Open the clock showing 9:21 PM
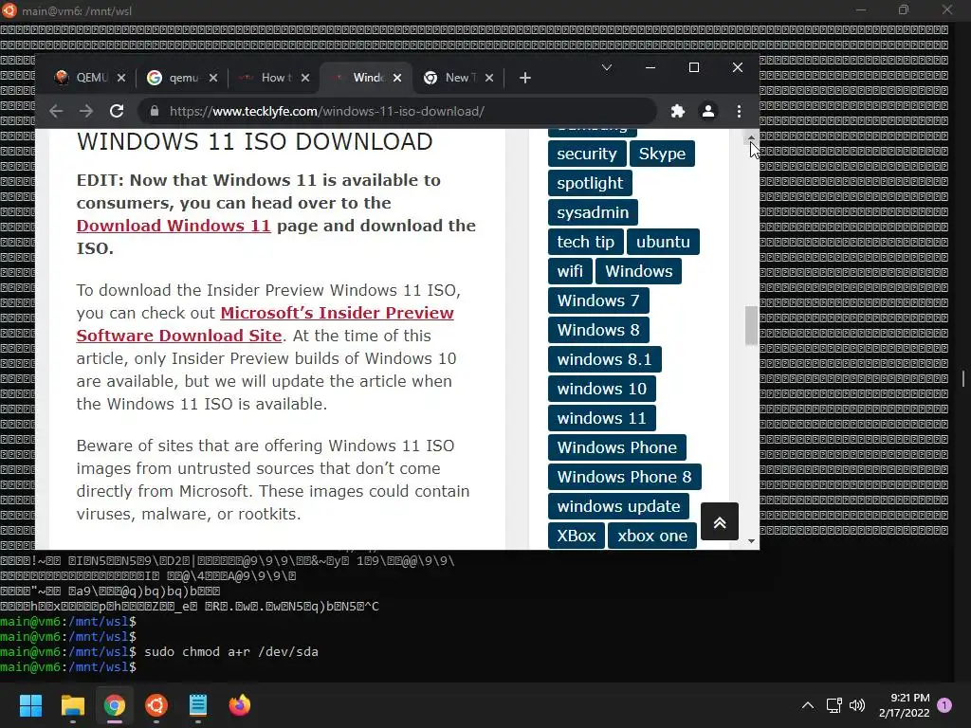This screenshot has height=728, width=971. [x=904, y=705]
